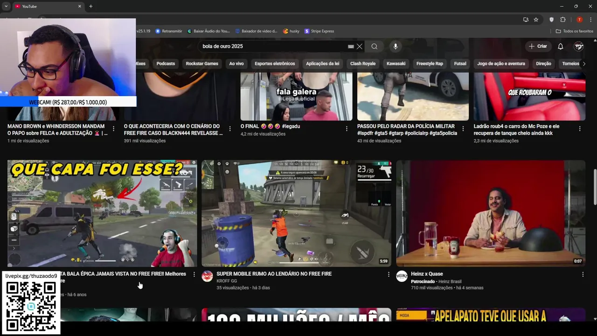Open the Stripe Express bookmark
The image size is (597, 336).
(x=319, y=31)
